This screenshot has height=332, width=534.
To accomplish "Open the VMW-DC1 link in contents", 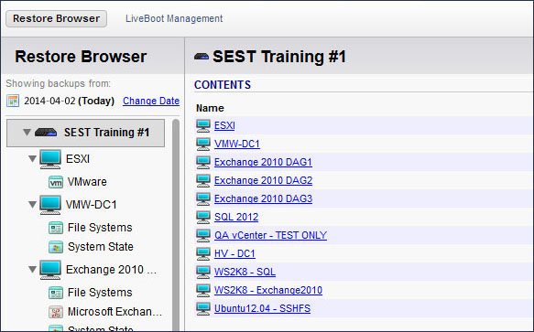I will (237, 144).
